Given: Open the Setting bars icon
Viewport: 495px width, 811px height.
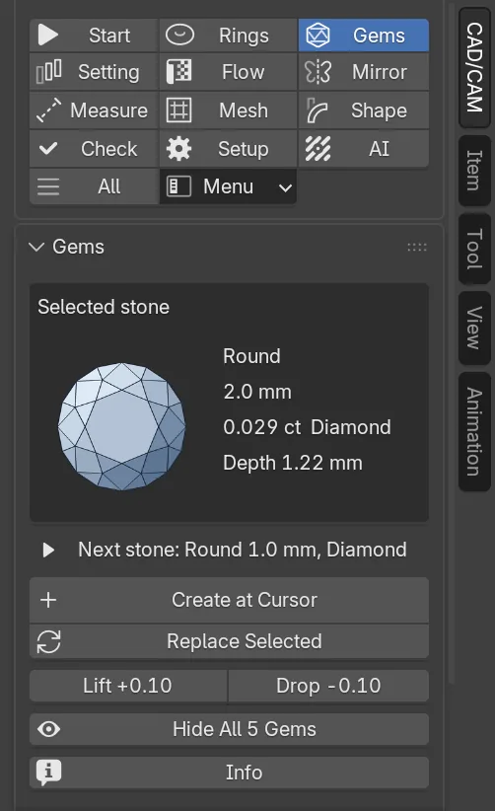Looking at the screenshot, I should click(48, 72).
